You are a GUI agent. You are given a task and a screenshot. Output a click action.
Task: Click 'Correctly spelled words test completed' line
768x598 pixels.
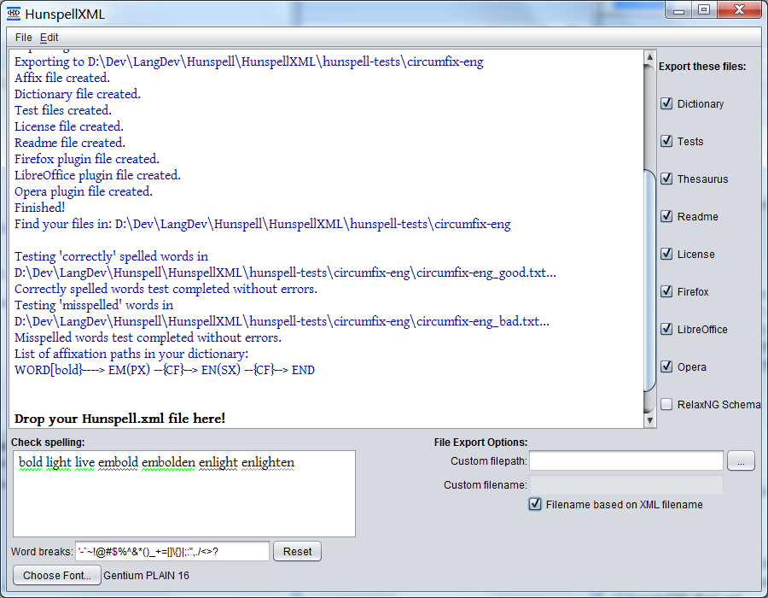click(x=166, y=289)
